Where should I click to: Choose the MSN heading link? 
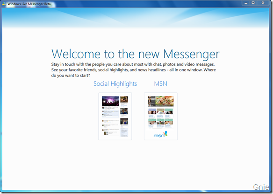(160, 84)
